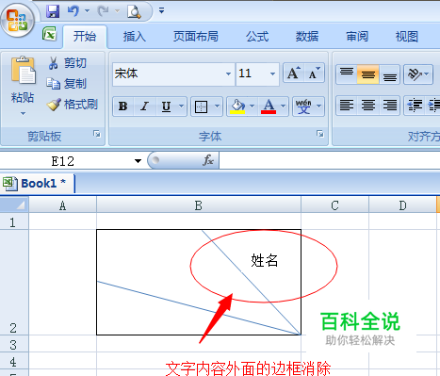Viewport: 440px width, 376px height.
Task: Open the fill color palette dropdown arrow
Action: 252,106
